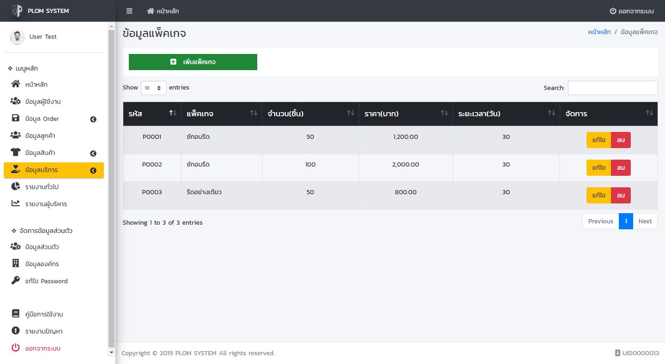Image resolution: width=665 pixels, height=364 pixels.
Task: Click the PLOM SYSTEM logo icon
Action: [x=17, y=11]
